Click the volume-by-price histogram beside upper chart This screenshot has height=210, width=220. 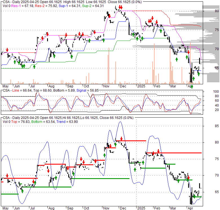coord(210,44)
